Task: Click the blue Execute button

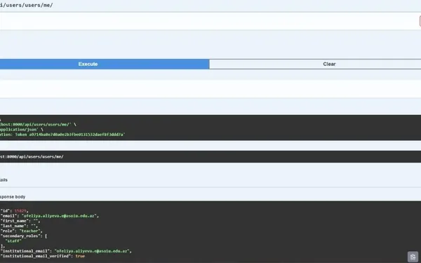Action: click(105, 64)
